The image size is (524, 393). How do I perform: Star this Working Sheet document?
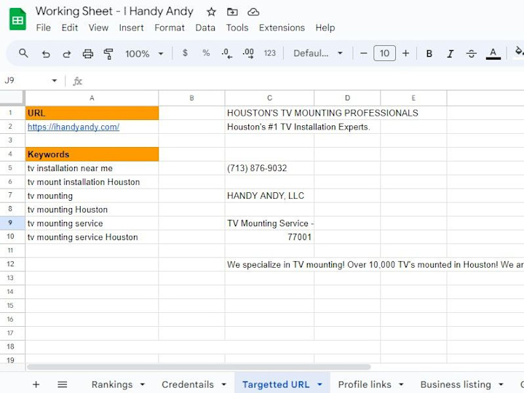(x=211, y=12)
